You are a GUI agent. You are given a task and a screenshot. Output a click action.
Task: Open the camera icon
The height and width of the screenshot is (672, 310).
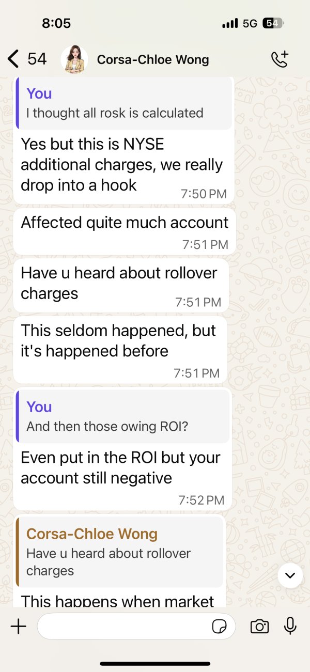tap(259, 627)
